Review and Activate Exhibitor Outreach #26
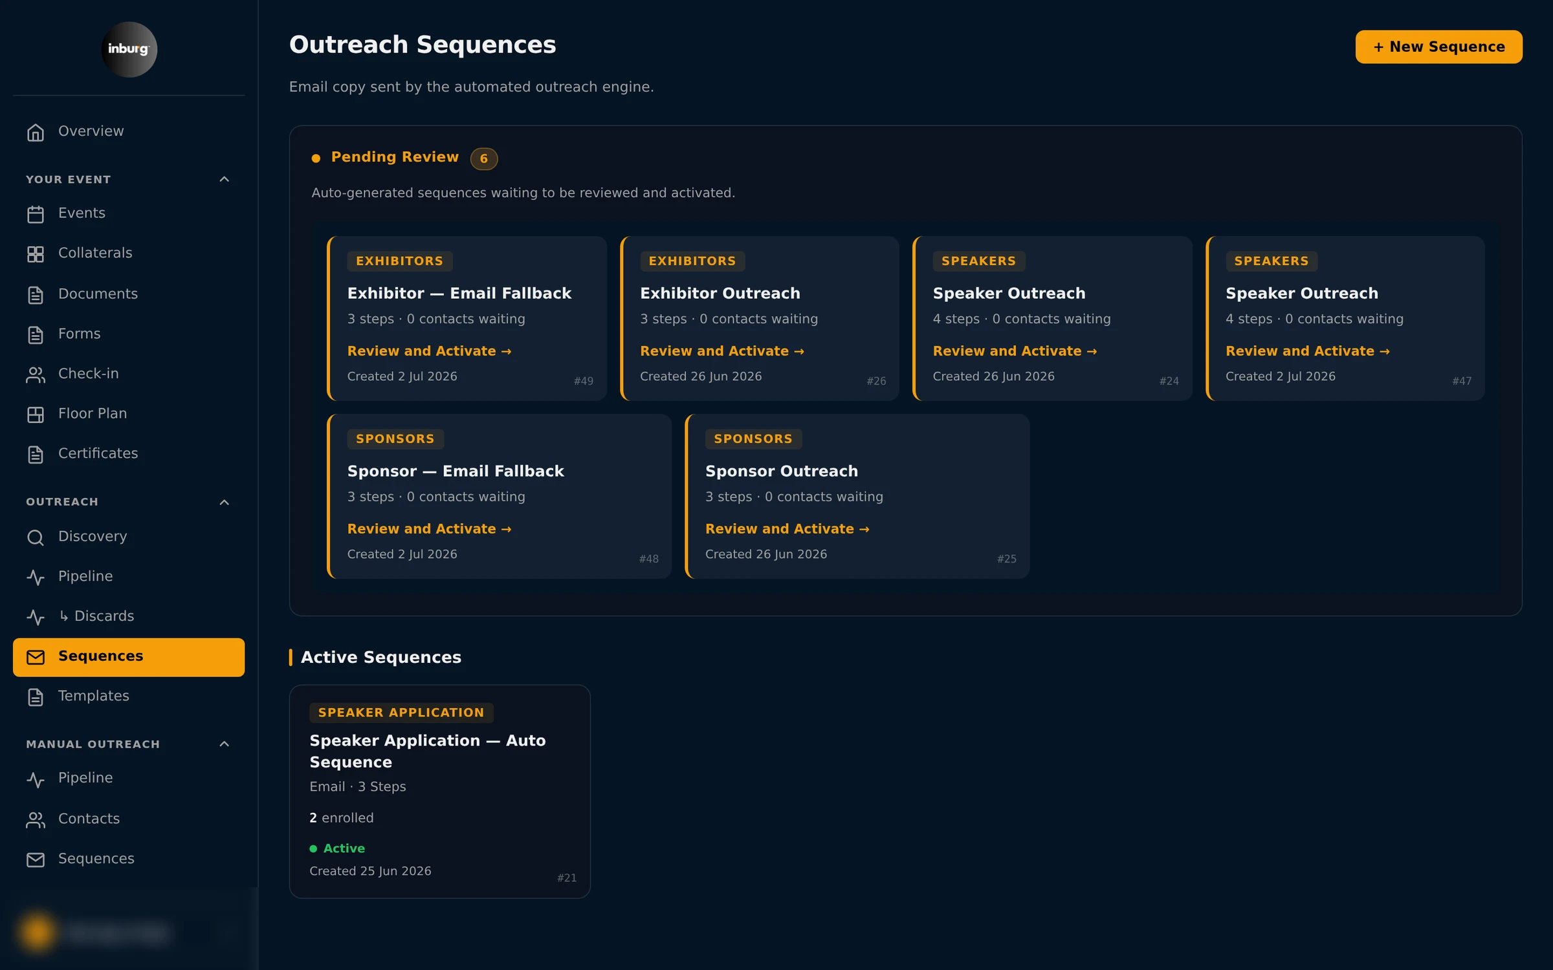This screenshot has height=970, width=1553. click(721, 350)
